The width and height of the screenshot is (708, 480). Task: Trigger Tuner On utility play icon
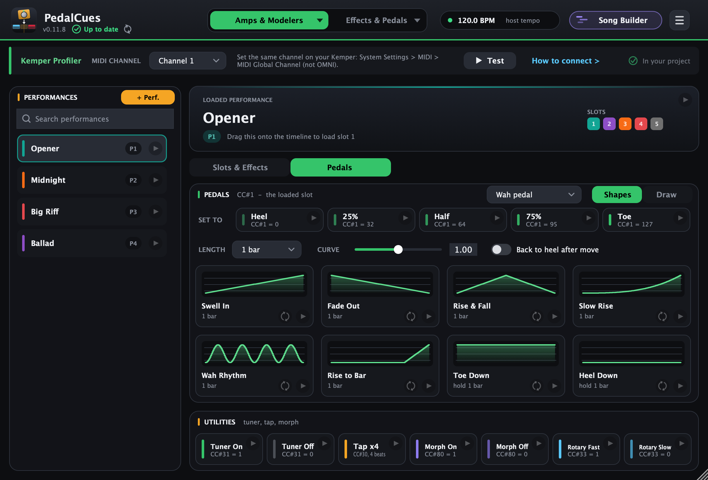tap(253, 443)
